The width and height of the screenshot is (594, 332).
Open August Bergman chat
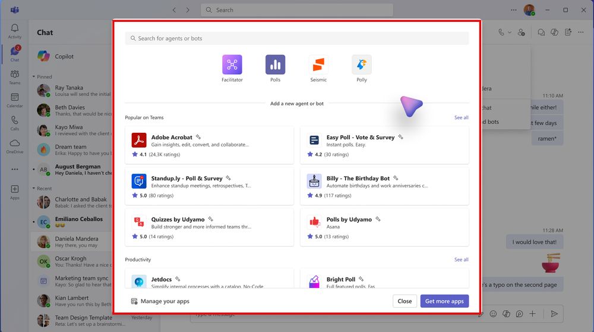(x=72, y=170)
